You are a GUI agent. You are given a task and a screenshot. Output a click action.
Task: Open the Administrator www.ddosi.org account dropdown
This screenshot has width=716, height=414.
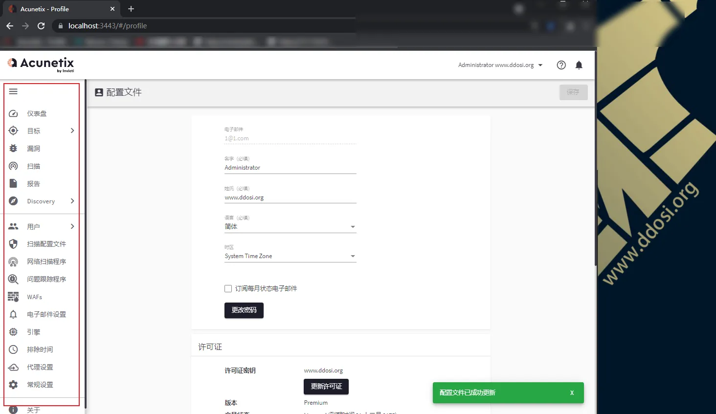coord(500,65)
